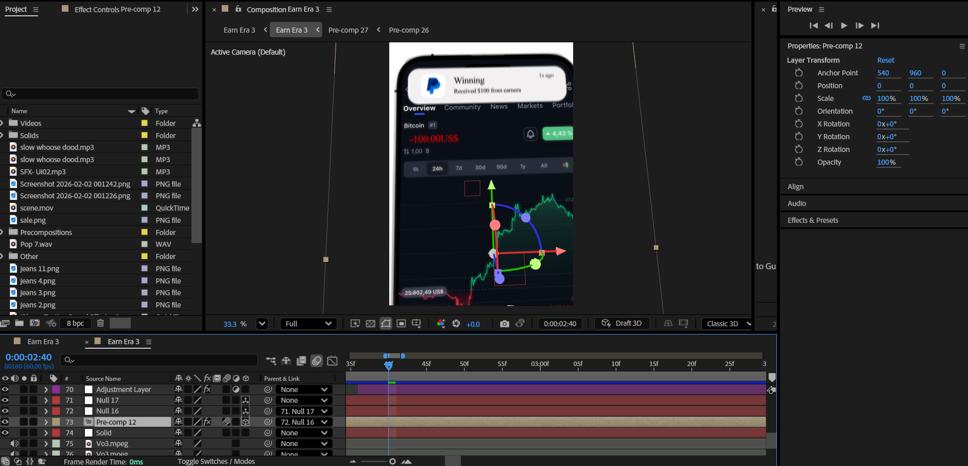Enable Motion Blur for the timeline

point(317,361)
